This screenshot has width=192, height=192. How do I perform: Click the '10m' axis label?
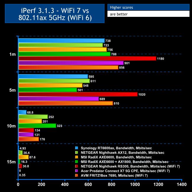(11, 126)
